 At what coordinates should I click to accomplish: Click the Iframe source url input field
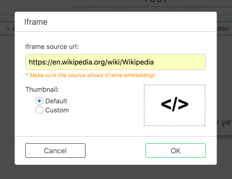click(115, 62)
